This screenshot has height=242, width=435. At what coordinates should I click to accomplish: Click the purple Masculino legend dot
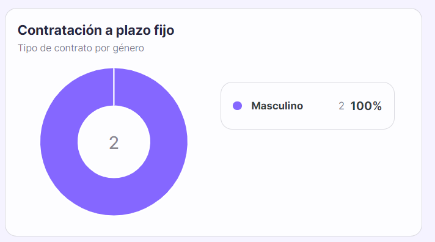tap(237, 106)
